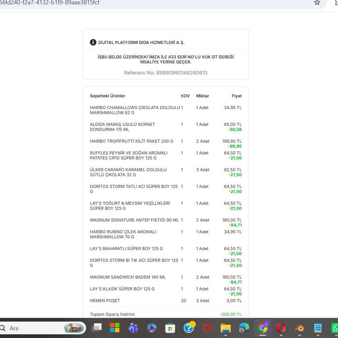Click the 34,95 TL price for HARİBO CHAMALLOWS

[x=233, y=107]
